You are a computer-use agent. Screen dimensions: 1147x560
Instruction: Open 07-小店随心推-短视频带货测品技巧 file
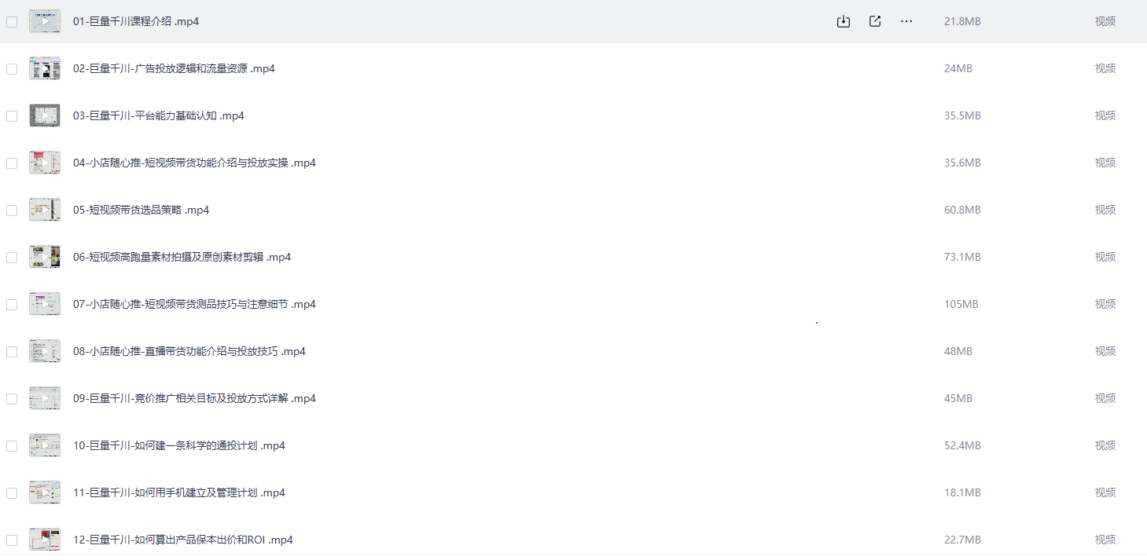coord(194,304)
